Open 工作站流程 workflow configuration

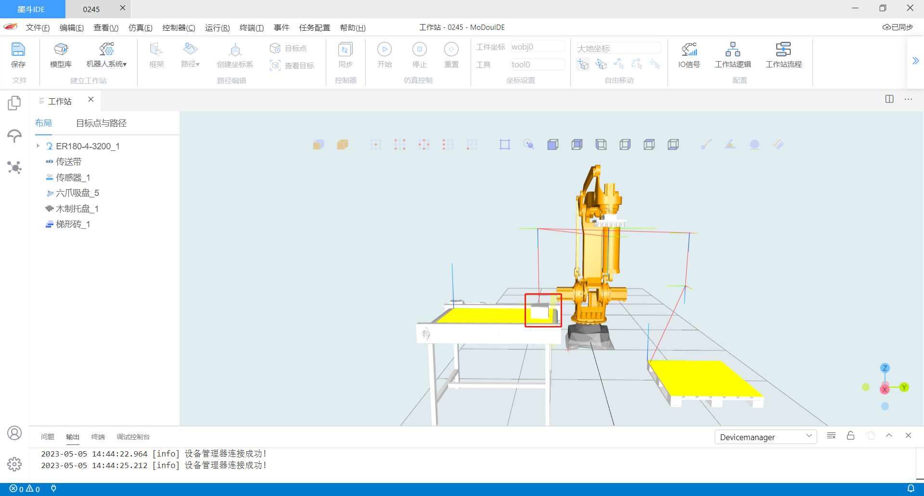[783, 54]
